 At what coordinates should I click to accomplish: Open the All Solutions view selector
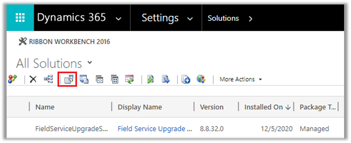[x=90, y=63]
